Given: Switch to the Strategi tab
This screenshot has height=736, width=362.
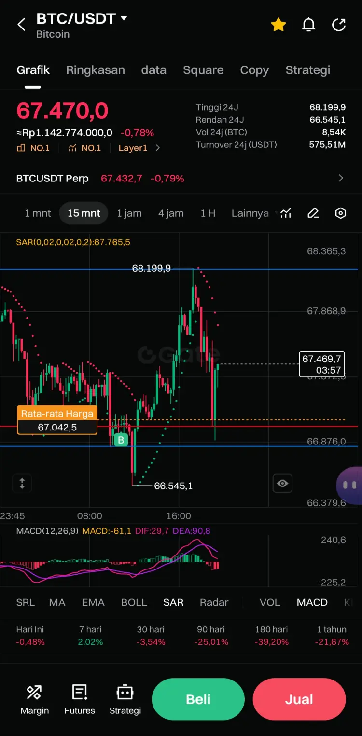Looking at the screenshot, I should point(308,70).
